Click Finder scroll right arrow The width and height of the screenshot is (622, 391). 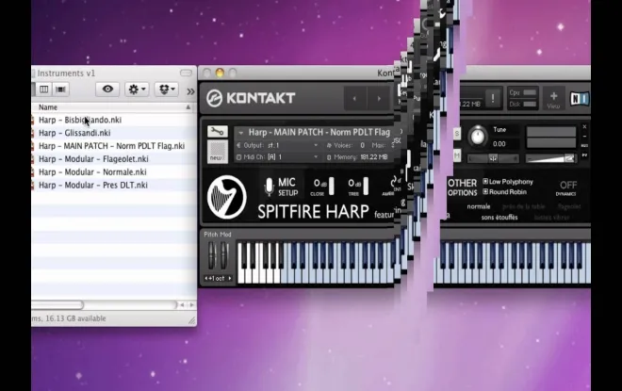coord(192,305)
